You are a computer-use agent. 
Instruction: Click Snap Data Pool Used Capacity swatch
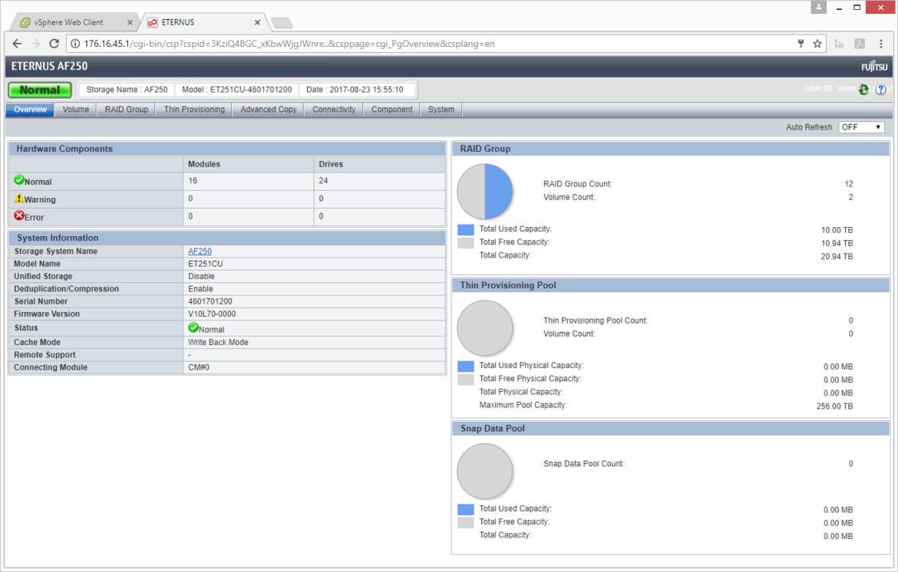click(466, 510)
